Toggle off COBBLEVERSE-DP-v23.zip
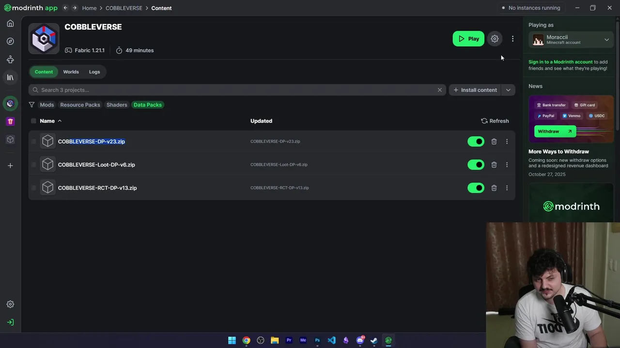Image resolution: width=620 pixels, height=348 pixels. [476, 142]
